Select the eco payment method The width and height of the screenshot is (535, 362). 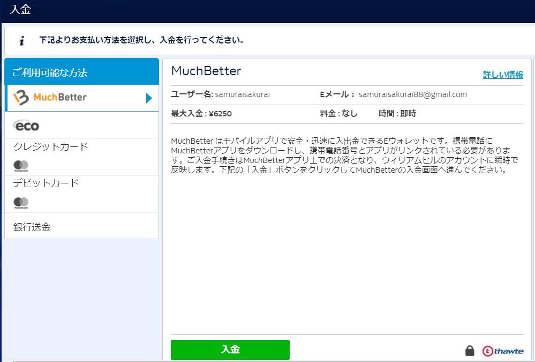82,125
